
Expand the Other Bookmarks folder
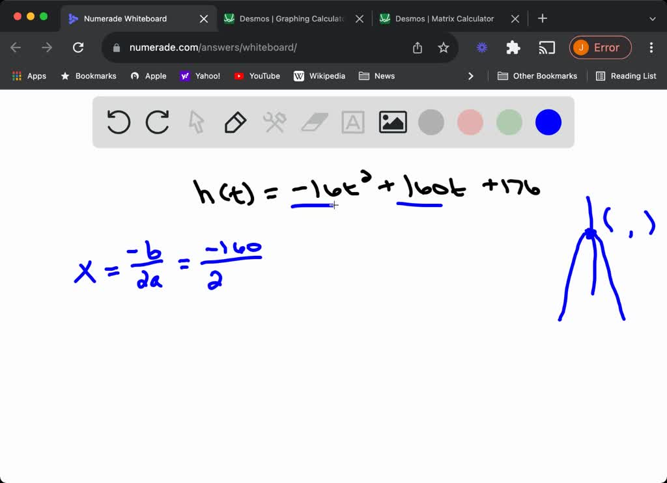point(537,76)
